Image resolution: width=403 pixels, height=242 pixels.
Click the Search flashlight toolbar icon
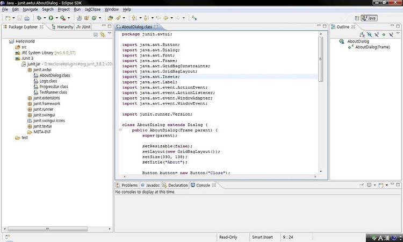pos(118,18)
